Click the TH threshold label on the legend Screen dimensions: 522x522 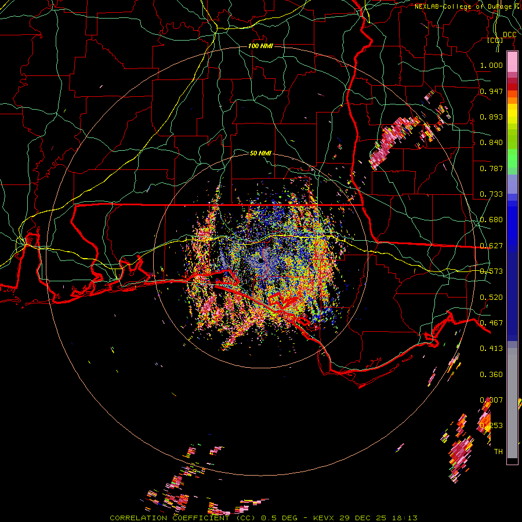click(x=498, y=452)
